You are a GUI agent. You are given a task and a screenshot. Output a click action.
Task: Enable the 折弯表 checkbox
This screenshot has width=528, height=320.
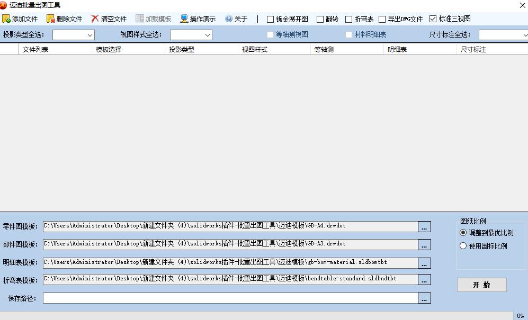(349, 20)
